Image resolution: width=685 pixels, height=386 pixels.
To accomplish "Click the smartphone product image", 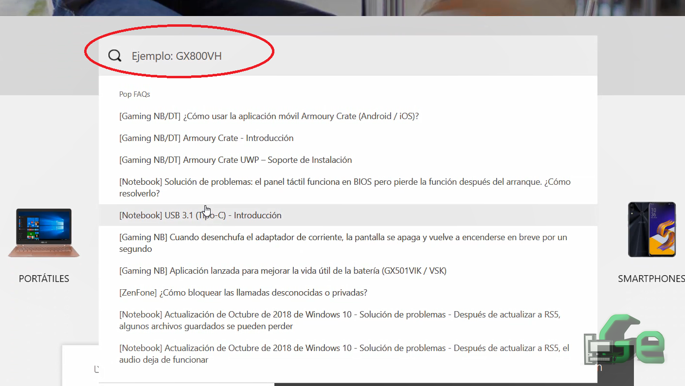I will [652, 229].
